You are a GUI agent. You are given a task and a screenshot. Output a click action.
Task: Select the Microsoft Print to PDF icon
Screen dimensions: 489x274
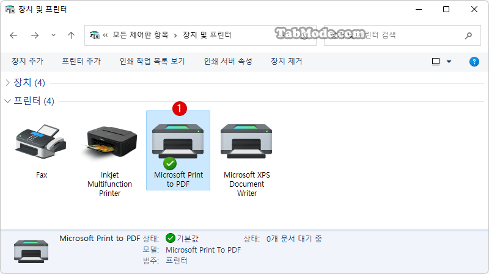178,142
